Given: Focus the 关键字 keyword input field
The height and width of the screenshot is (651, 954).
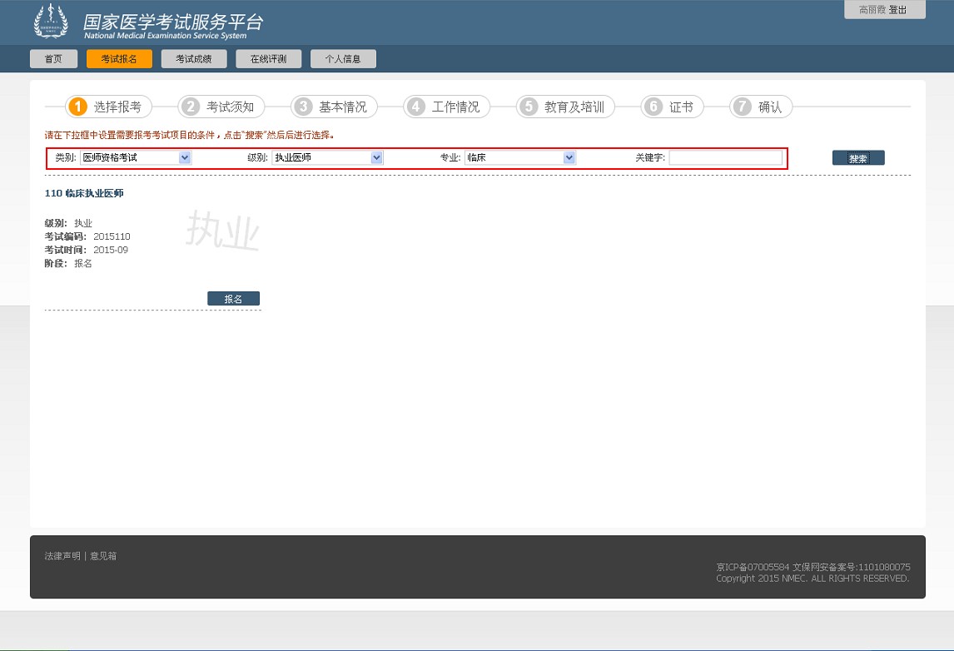Looking at the screenshot, I should (x=725, y=157).
